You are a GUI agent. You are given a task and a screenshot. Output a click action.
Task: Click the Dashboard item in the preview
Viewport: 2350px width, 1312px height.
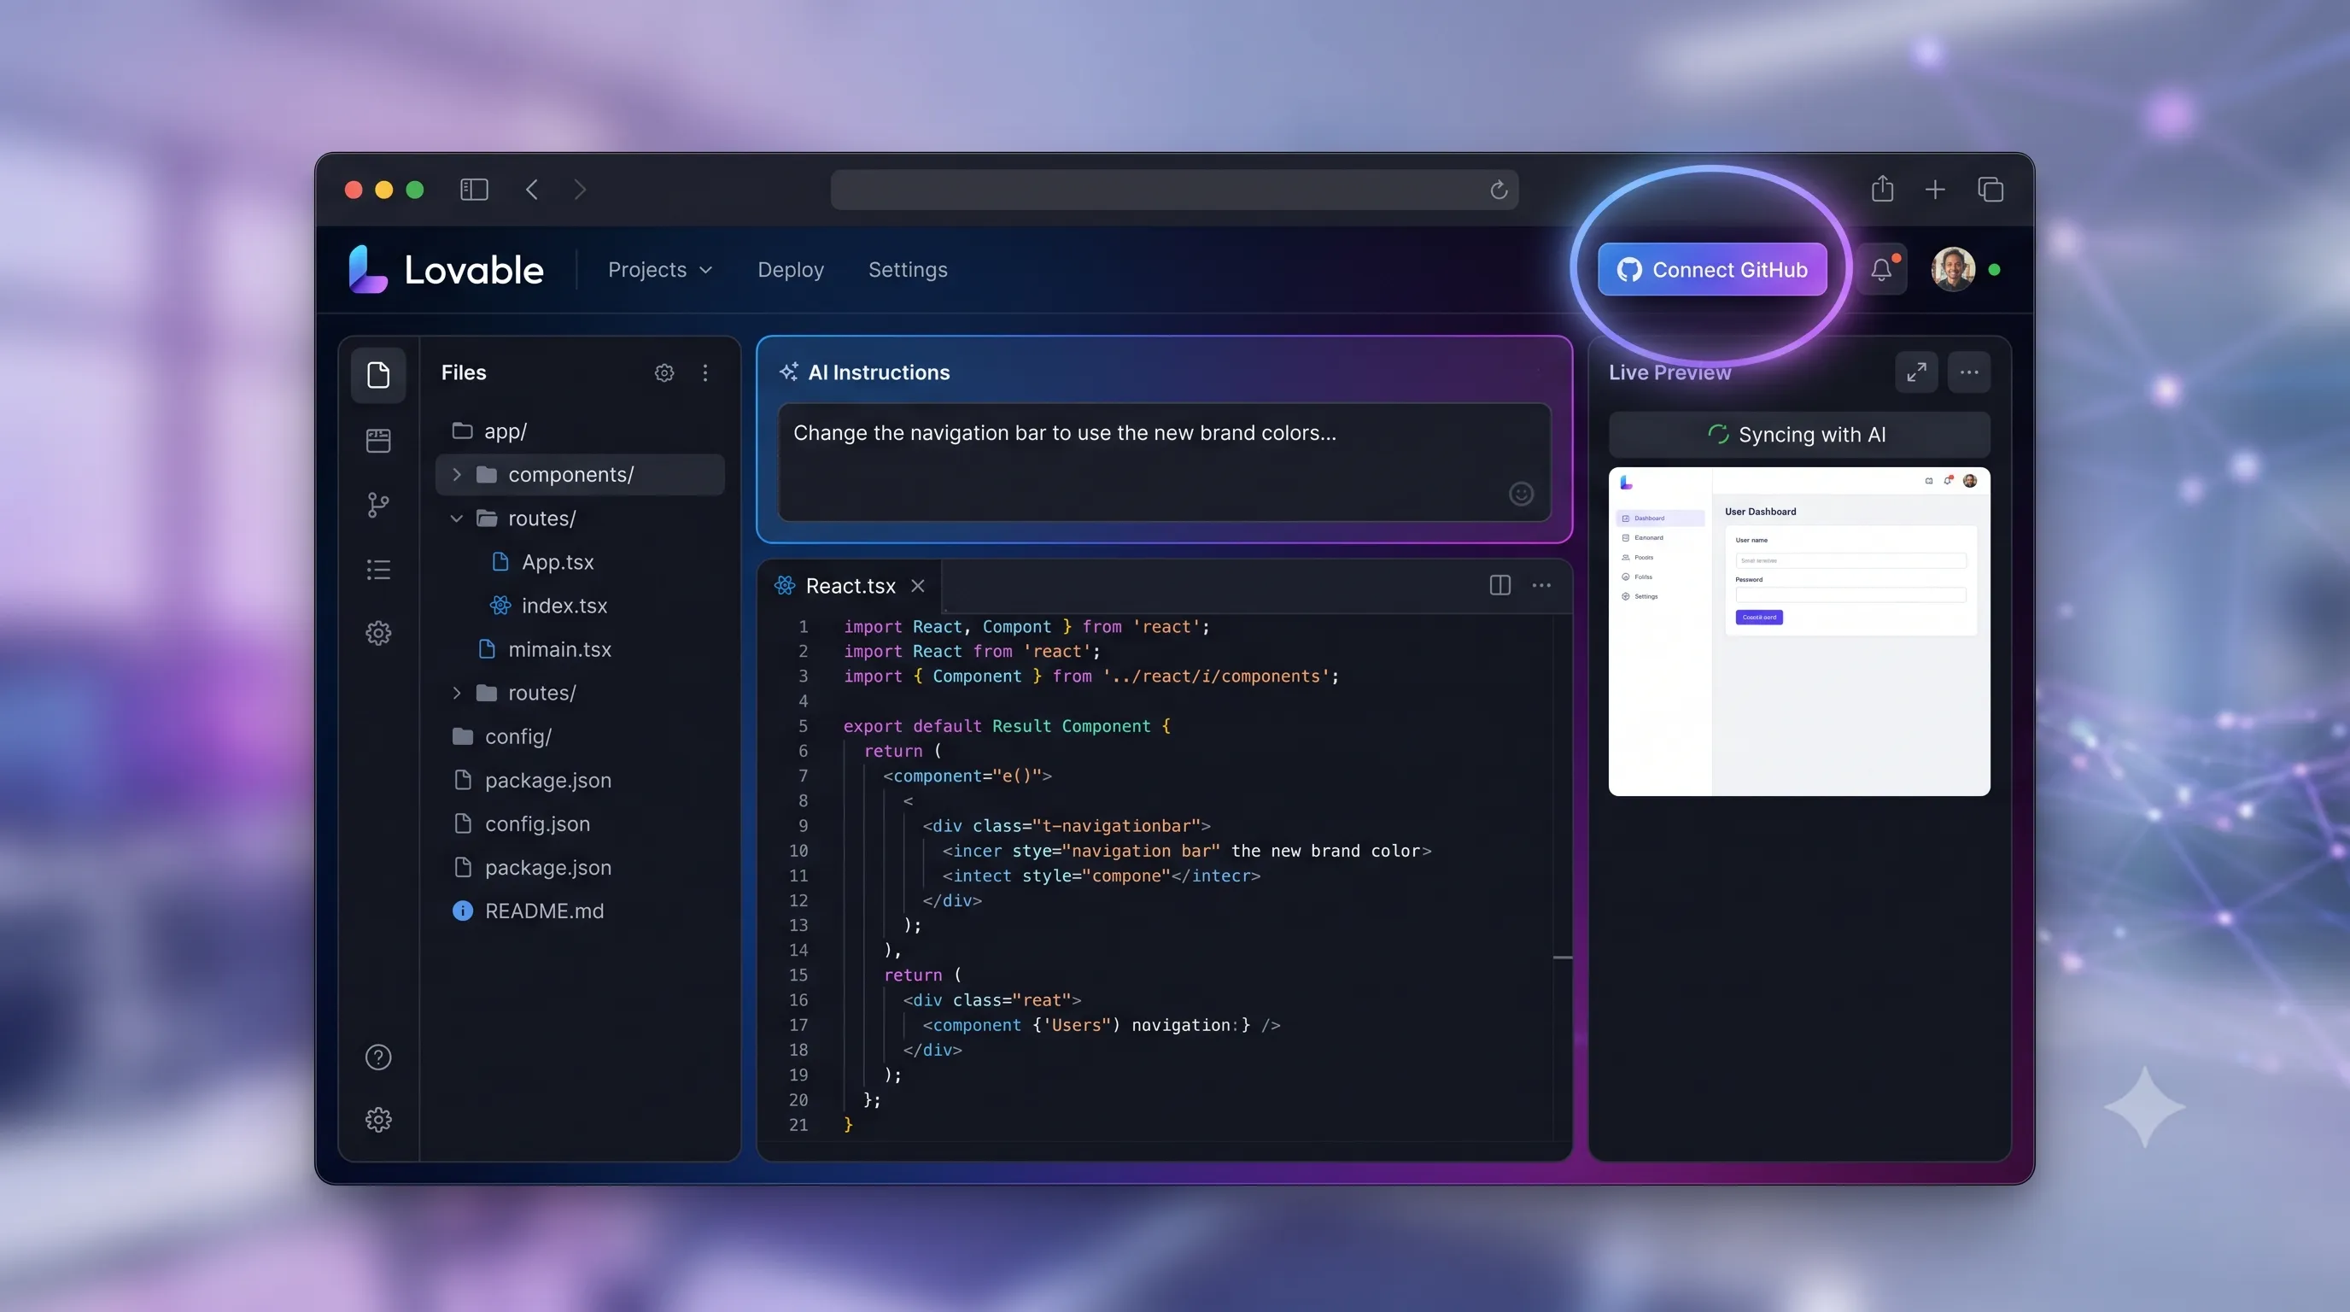1659,518
